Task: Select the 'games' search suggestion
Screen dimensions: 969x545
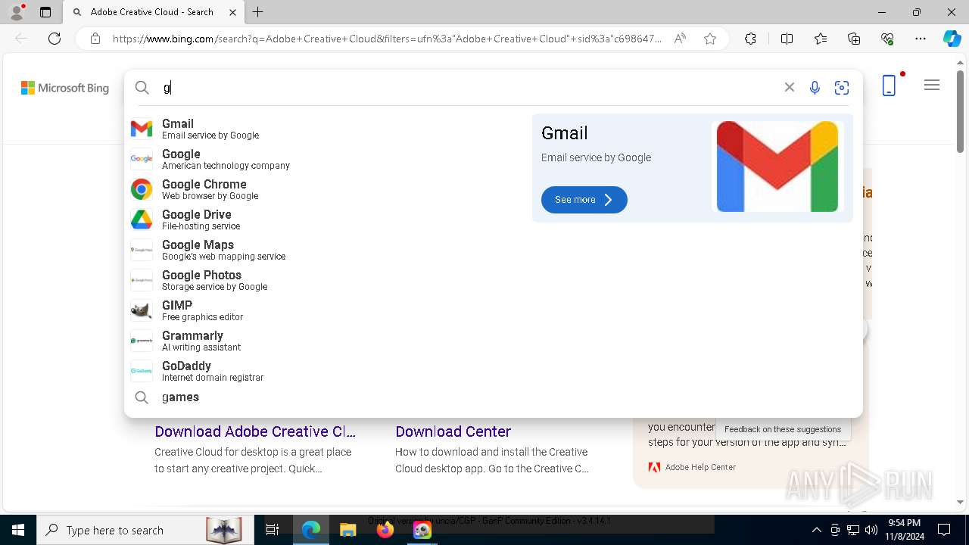Action: point(180,397)
